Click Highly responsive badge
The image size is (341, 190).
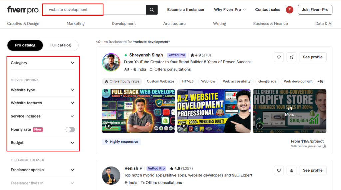pos(121,142)
